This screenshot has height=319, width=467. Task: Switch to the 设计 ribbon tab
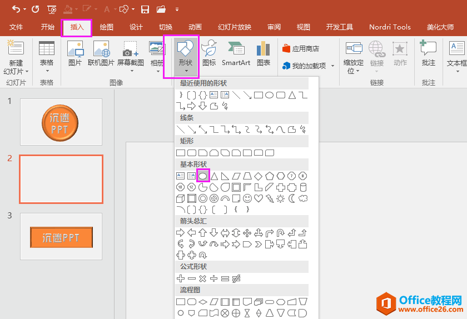[x=136, y=27]
